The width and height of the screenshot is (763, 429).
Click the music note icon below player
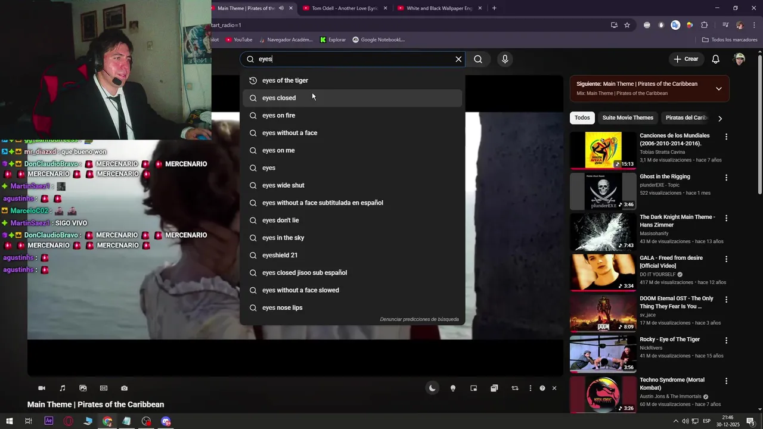tap(63, 388)
